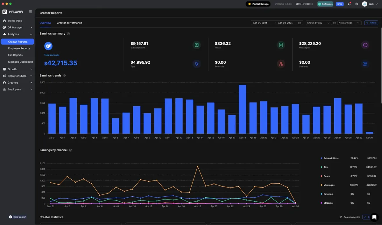
Task: Open settings gear icon
Action: tap(357, 4)
